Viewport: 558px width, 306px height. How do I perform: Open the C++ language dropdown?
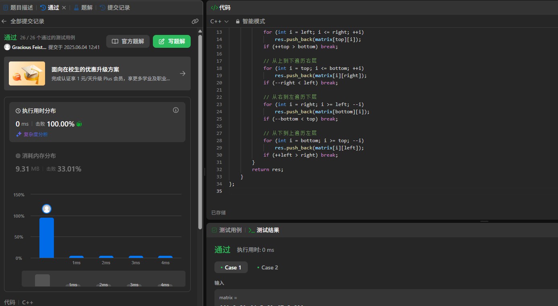[220, 21]
